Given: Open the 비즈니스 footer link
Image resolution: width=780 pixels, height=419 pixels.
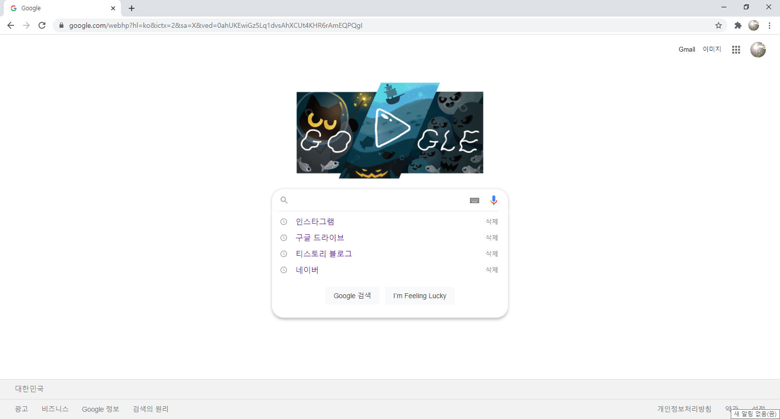Looking at the screenshot, I should tap(55, 409).
